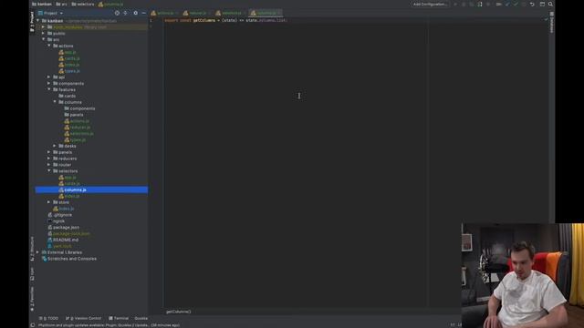Collapse the src folder arrow
Image resolution: width=584 pixels, height=328 pixels.
pos(44,39)
